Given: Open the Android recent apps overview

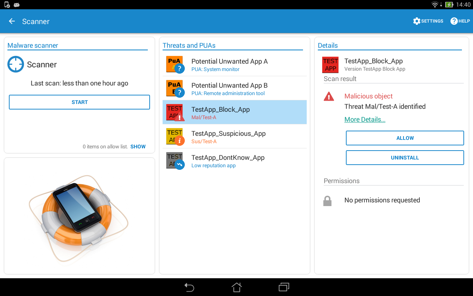Looking at the screenshot, I should [x=284, y=287].
